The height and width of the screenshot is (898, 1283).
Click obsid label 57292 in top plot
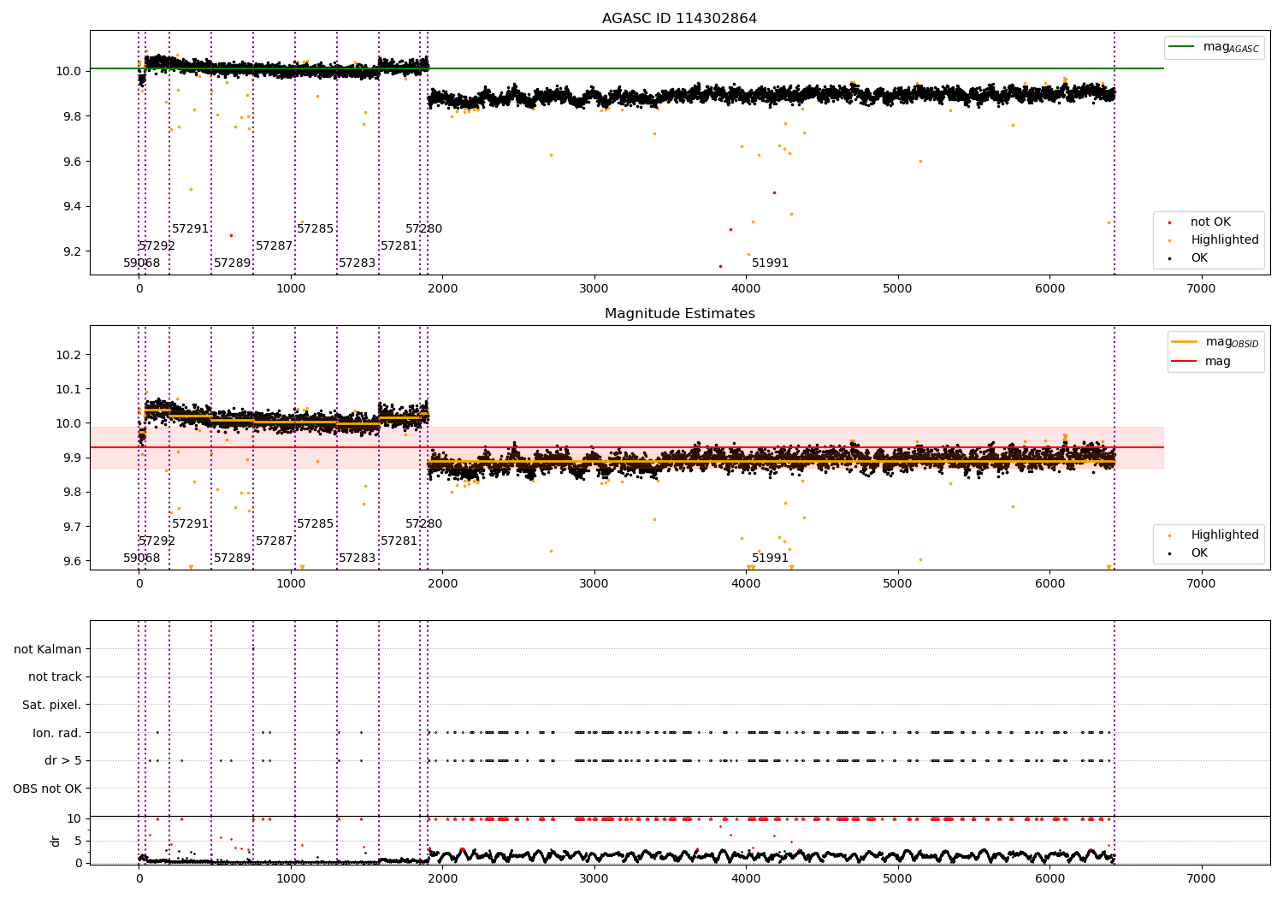pyautogui.click(x=157, y=246)
